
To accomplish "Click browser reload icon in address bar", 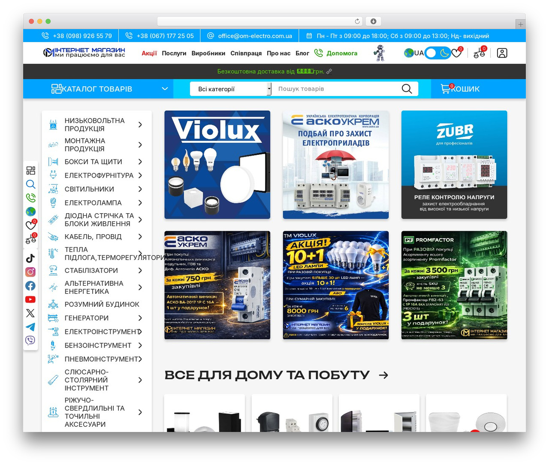I will point(357,21).
